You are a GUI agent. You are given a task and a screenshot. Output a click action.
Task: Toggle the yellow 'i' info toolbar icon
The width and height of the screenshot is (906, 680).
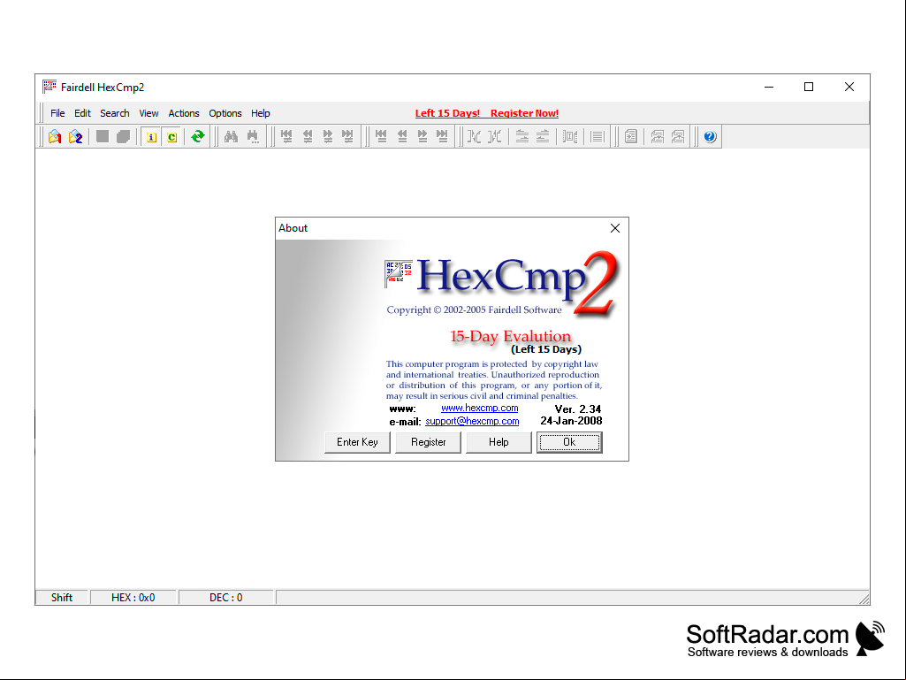(x=151, y=137)
